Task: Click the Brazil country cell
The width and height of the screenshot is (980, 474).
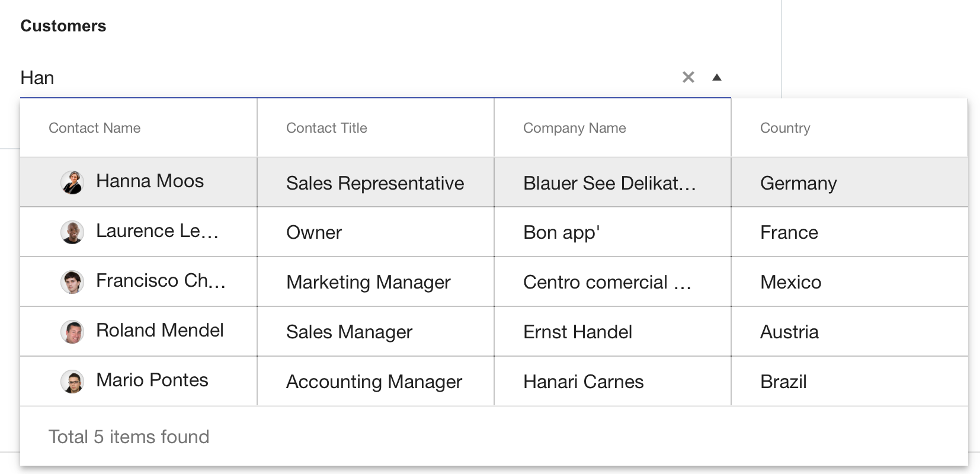Action: [783, 382]
